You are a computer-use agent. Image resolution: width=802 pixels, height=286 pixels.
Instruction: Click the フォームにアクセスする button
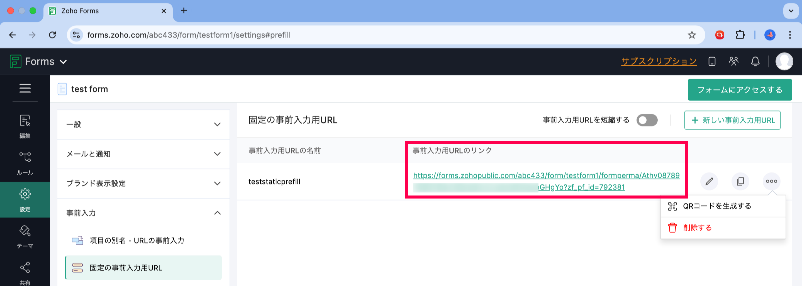point(739,90)
